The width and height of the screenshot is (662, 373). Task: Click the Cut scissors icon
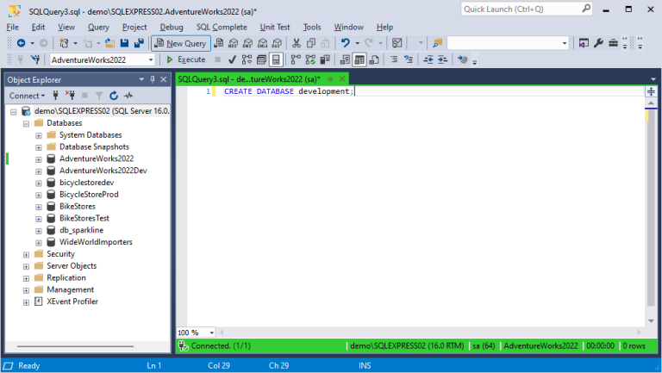tap(296, 43)
